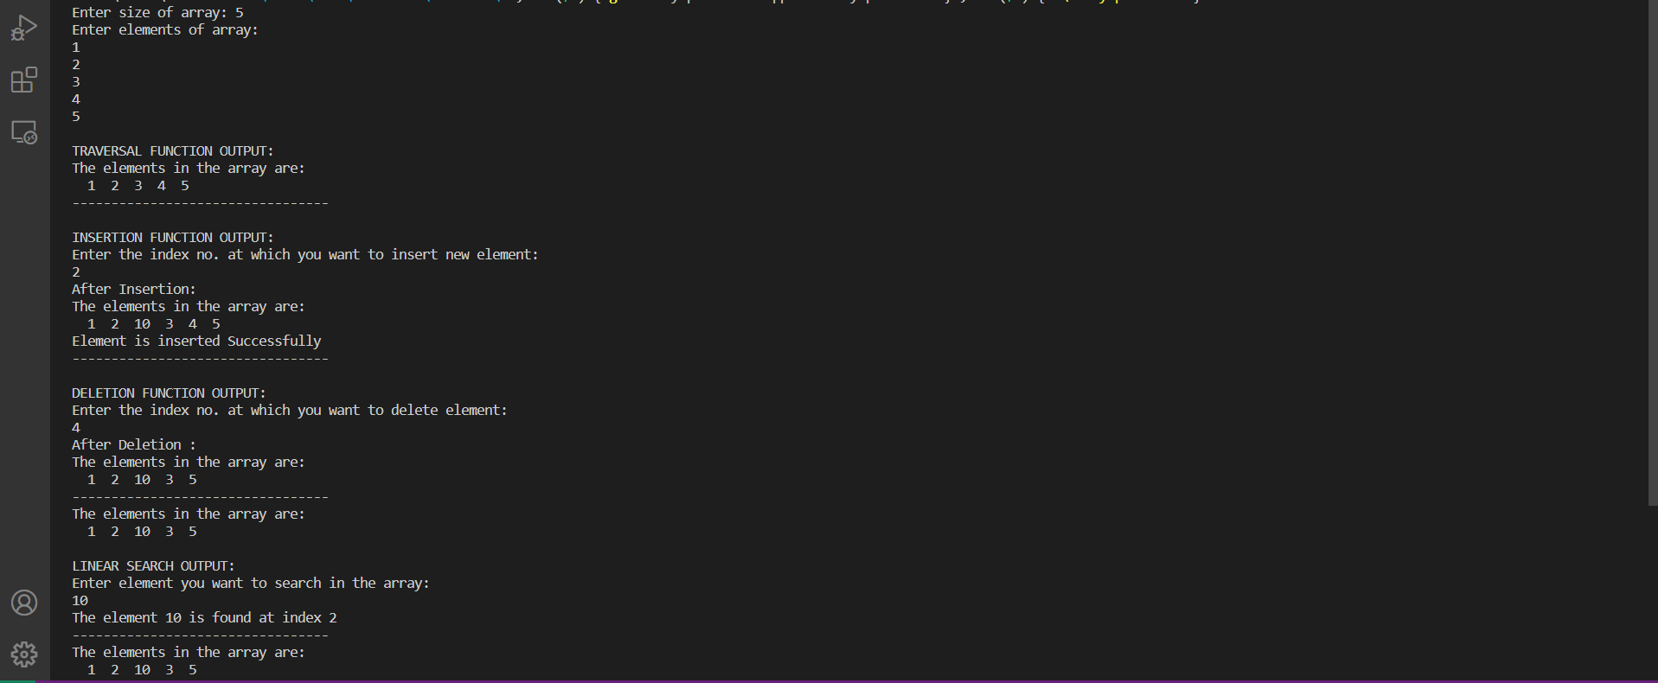Click 'DELETION FUNCTION OUTPUT:' heading

coord(169,393)
